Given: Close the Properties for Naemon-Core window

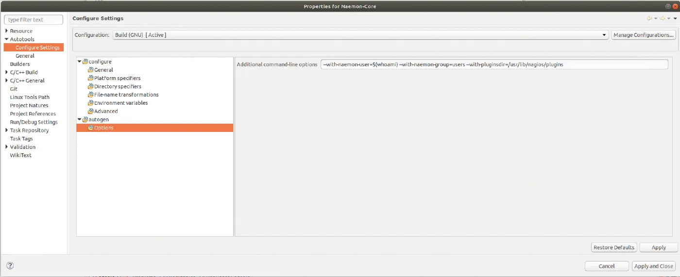Looking at the screenshot, I should 675,6.
